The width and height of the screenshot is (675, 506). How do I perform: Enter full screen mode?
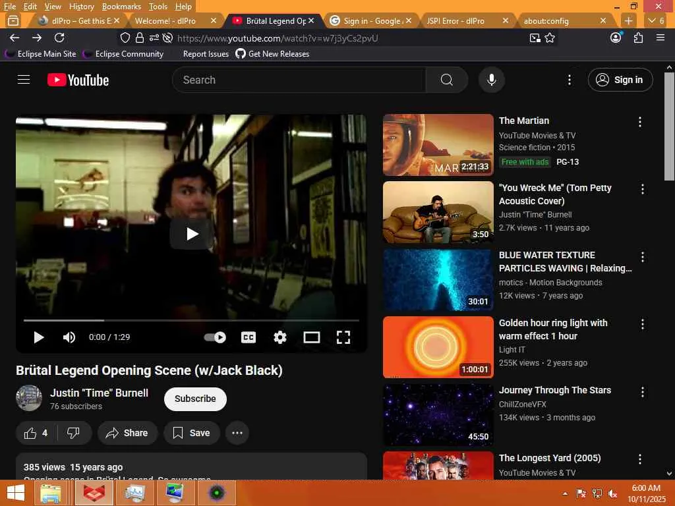point(343,337)
